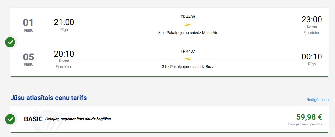Click the green checkmark beside the flights card

pyautogui.click(x=11, y=42)
